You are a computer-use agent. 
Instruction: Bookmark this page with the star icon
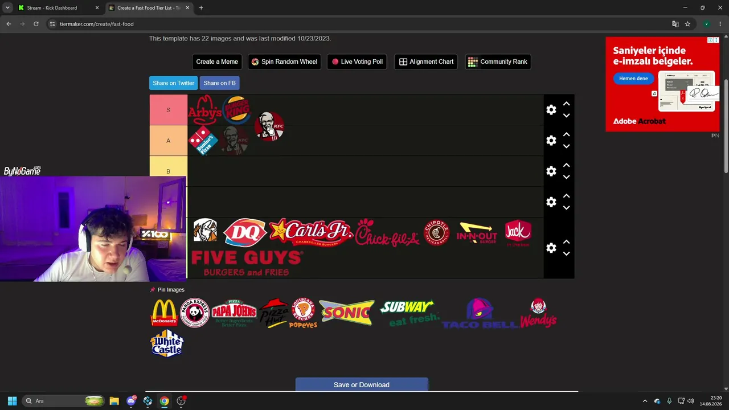(x=687, y=24)
